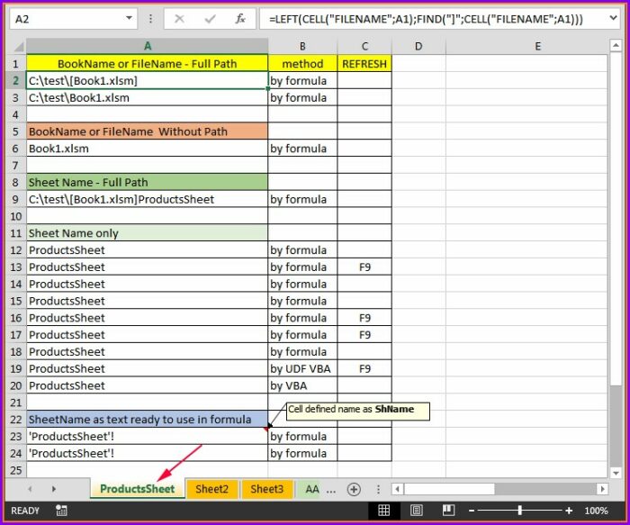Select 'Sheet Name only' cell

tap(147, 233)
